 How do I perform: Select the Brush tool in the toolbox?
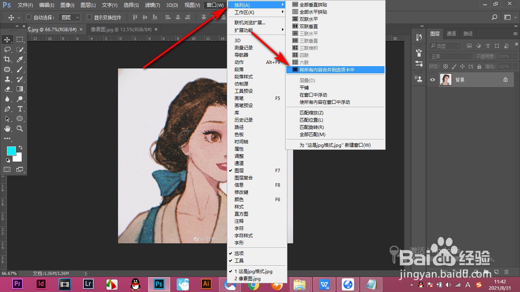20,69
